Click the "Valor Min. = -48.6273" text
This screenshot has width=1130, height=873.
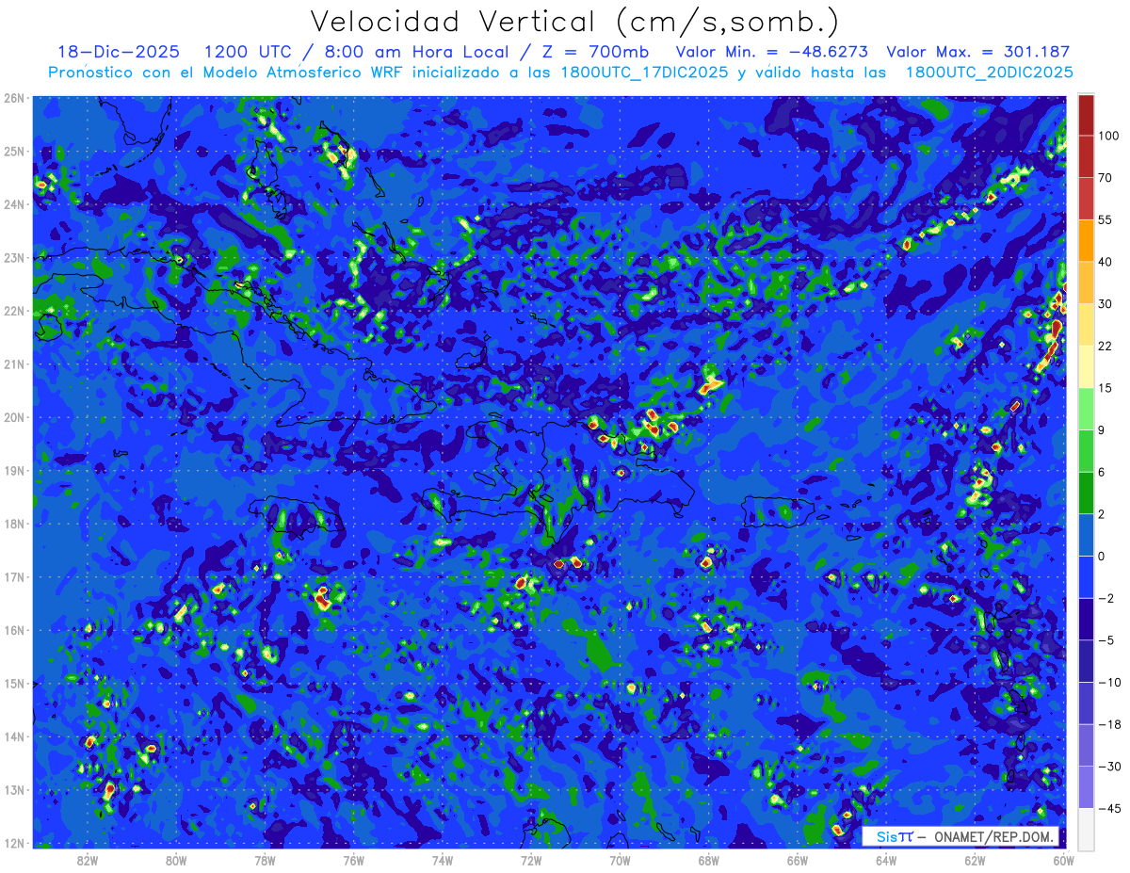click(772, 52)
